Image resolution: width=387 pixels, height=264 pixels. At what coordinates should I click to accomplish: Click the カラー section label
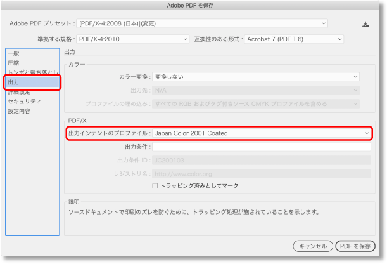pyautogui.click(x=77, y=64)
